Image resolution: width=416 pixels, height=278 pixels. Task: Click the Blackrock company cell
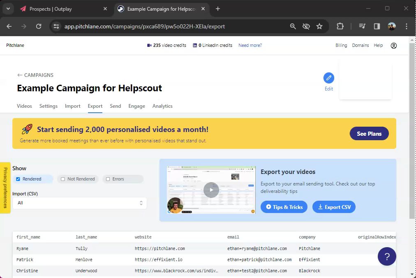click(x=310, y=271)
